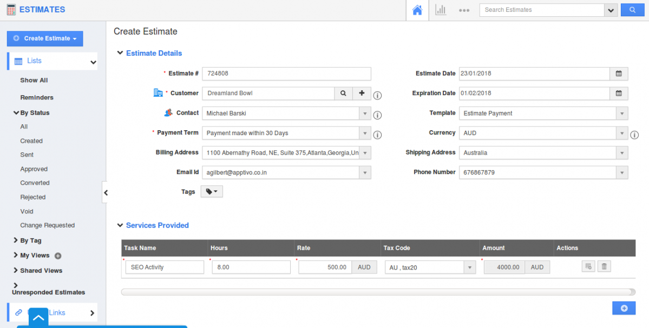Edit the SEO Activity task name
Screen dimensions: 649x328
point(165,267)
